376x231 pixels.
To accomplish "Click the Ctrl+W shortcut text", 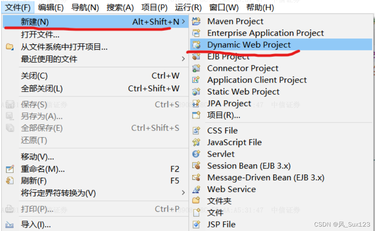I will click(165, 76).
